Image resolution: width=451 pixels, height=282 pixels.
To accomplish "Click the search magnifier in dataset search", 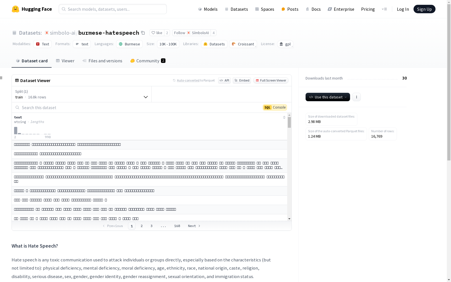I will tap(17, 107).
